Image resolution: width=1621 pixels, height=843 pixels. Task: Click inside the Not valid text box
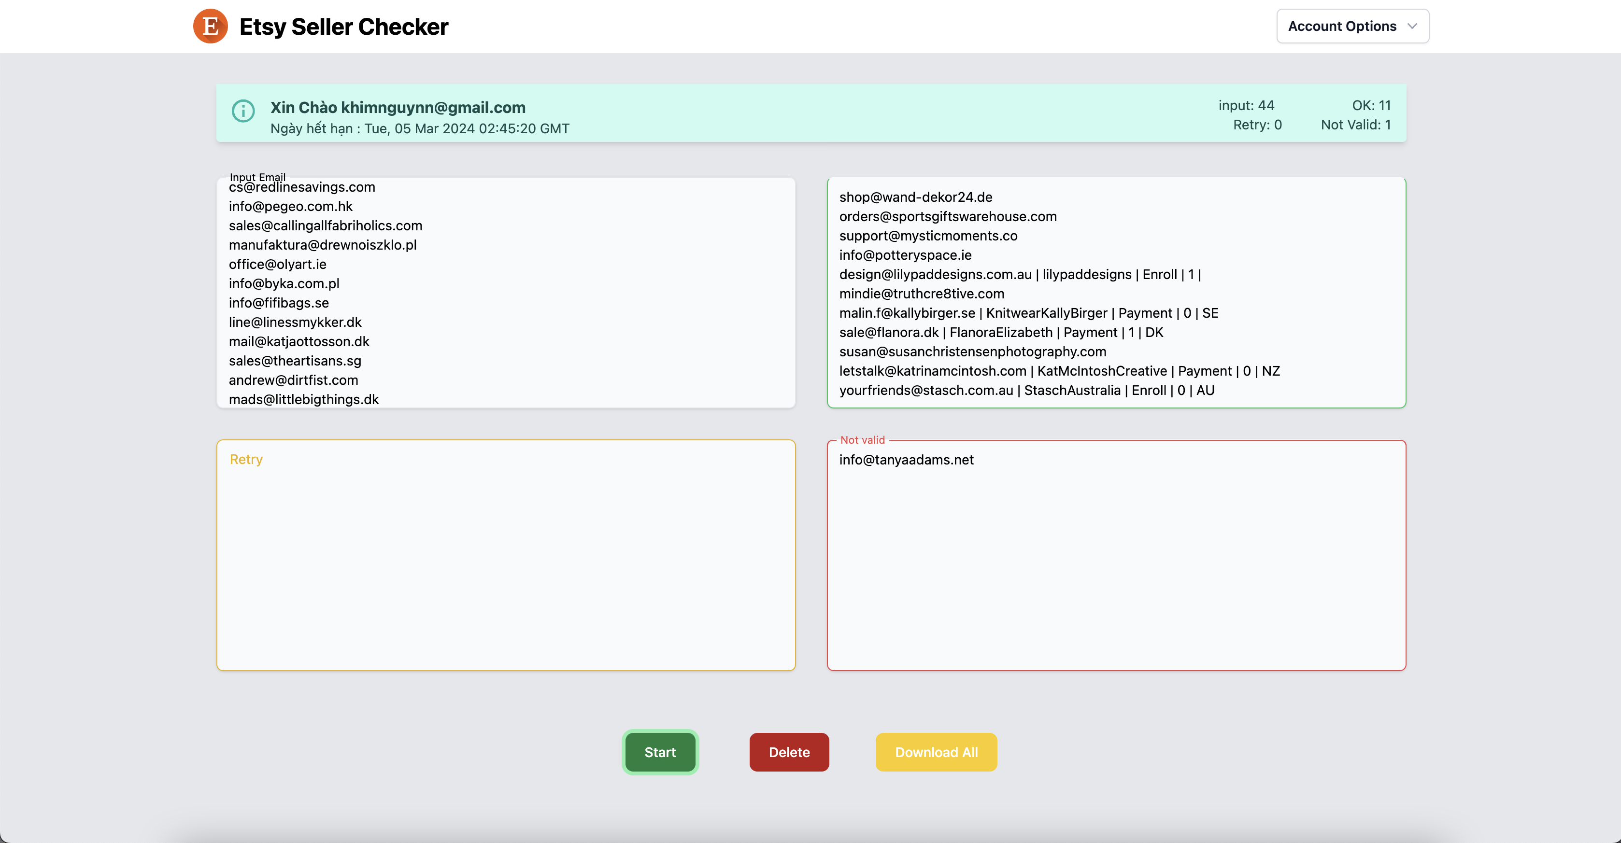[1116, 556]
